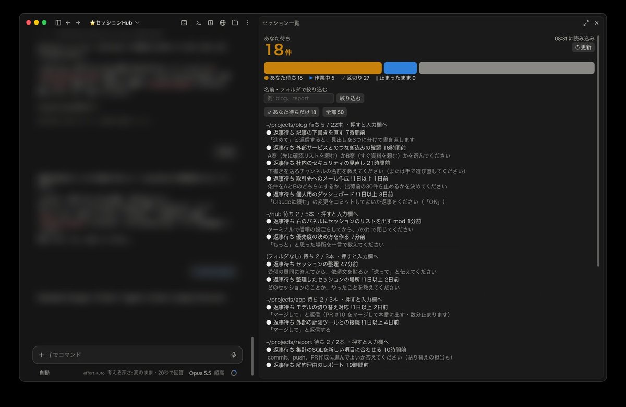Screen dimensions: 626x407
Task: Click the session list panel scrollbar
Action: pyautogui.click(x=598, y=151)
